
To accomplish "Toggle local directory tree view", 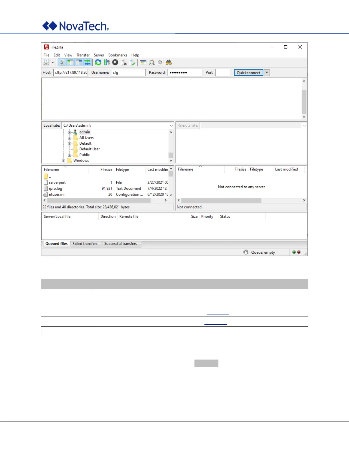I will (70, 62).
